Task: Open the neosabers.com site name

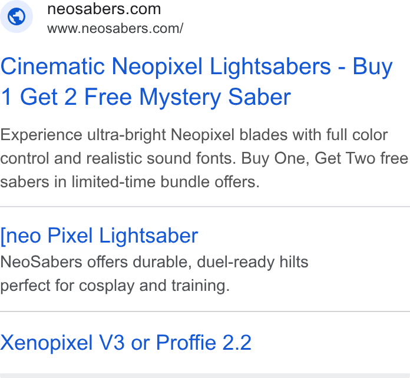Action: (104, 9)
